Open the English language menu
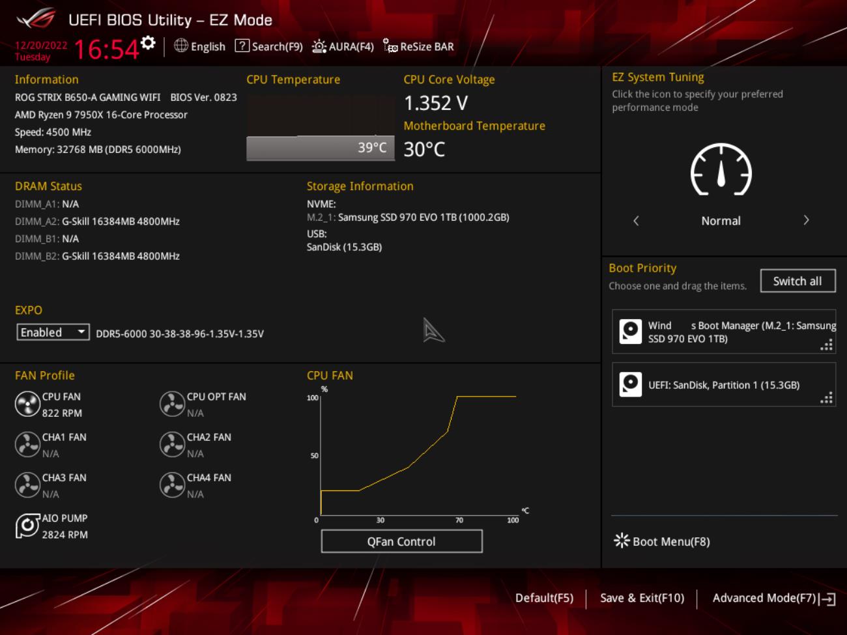 coord(199,46)
